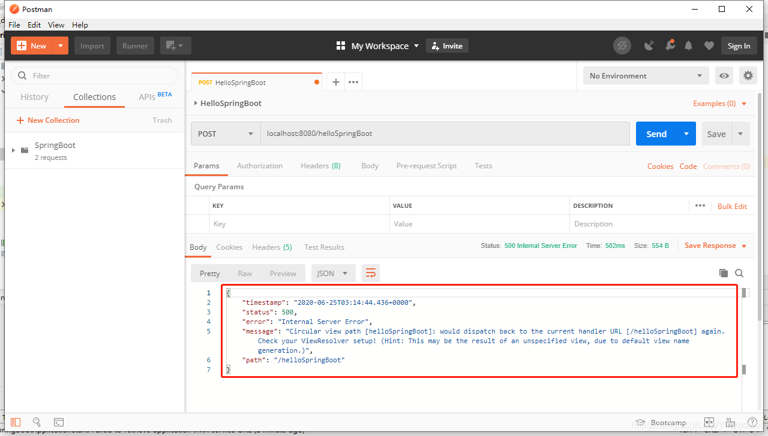Switch pane layout view icon
768x436 pixels.
pyautogui.click(x=709, y=422)
